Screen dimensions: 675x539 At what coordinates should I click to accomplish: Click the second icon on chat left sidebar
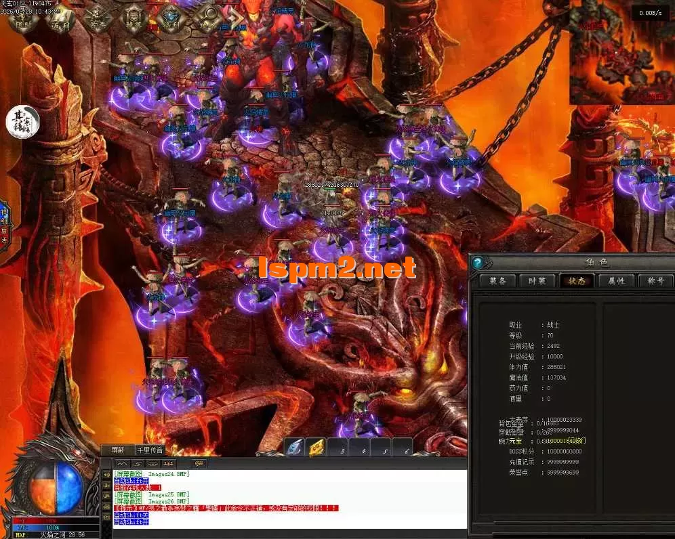pos(106,485)
